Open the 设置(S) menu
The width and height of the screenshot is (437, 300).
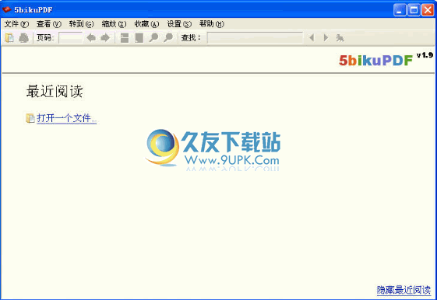tap(179, 24)
